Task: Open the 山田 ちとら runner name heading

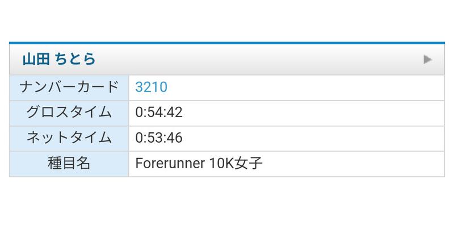Action: point(59,59)
